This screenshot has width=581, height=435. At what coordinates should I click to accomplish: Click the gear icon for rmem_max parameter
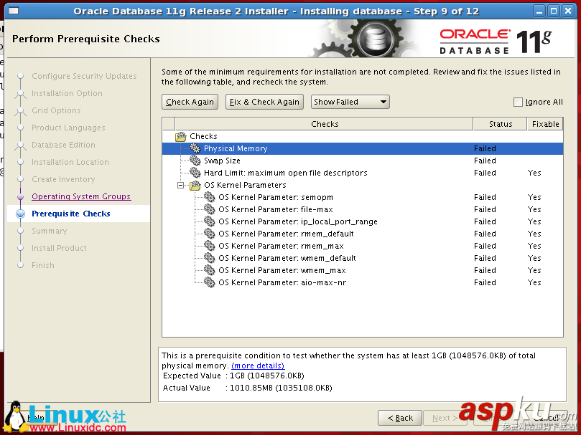click(x=210, y=246)
